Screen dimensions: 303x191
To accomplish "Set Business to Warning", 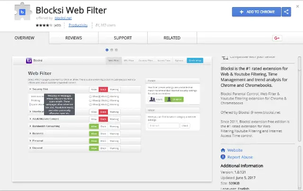I will (114, 134).
